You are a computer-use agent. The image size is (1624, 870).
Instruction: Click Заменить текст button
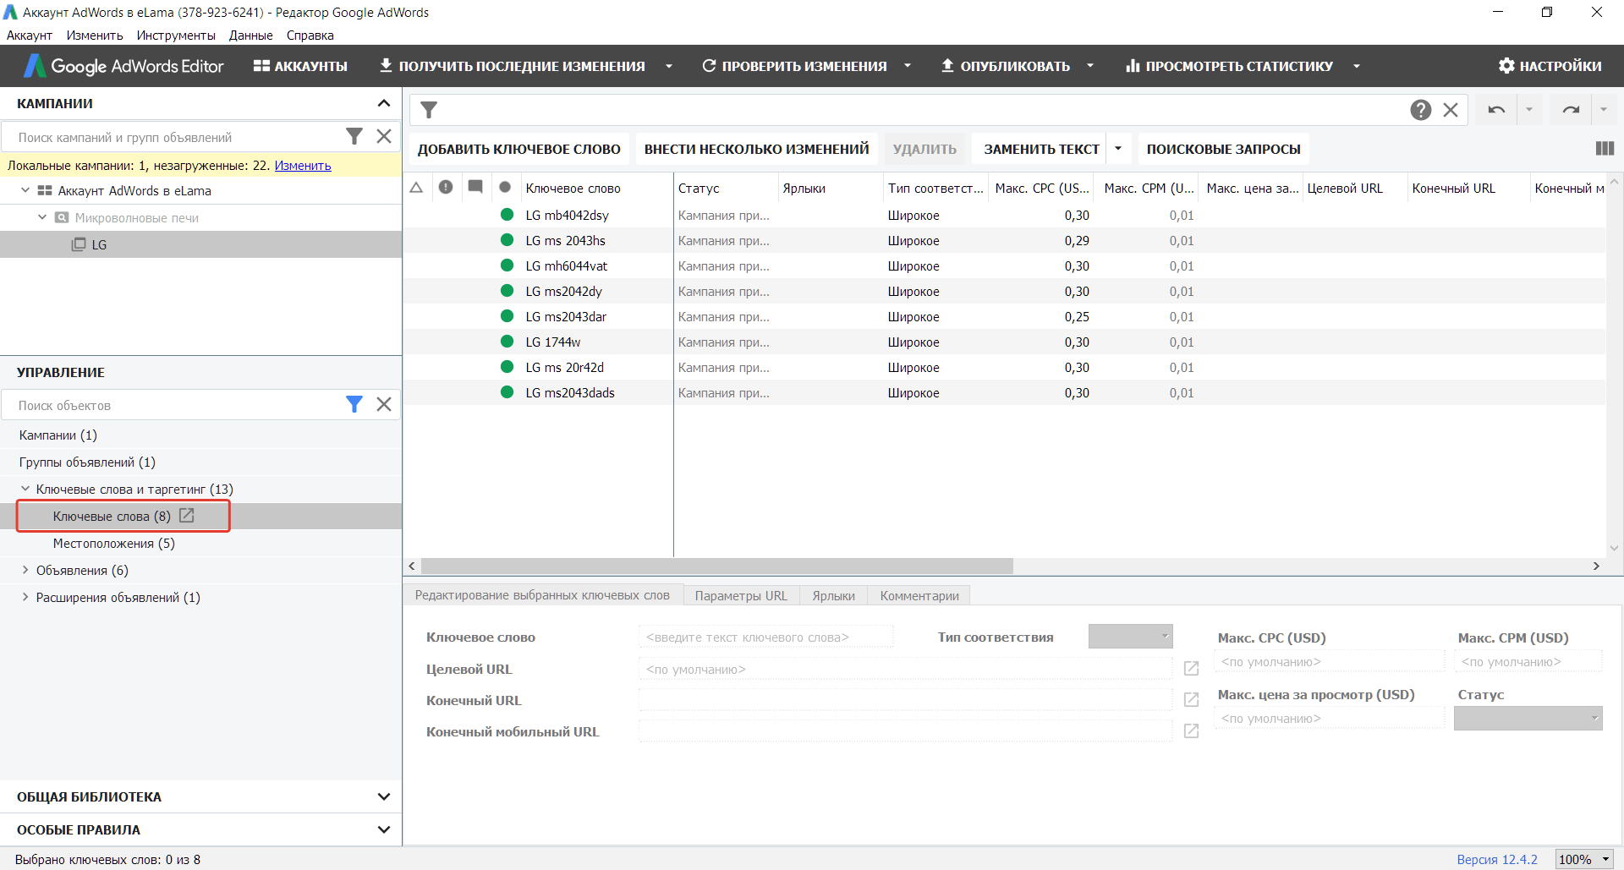[x=1041, y=149]
